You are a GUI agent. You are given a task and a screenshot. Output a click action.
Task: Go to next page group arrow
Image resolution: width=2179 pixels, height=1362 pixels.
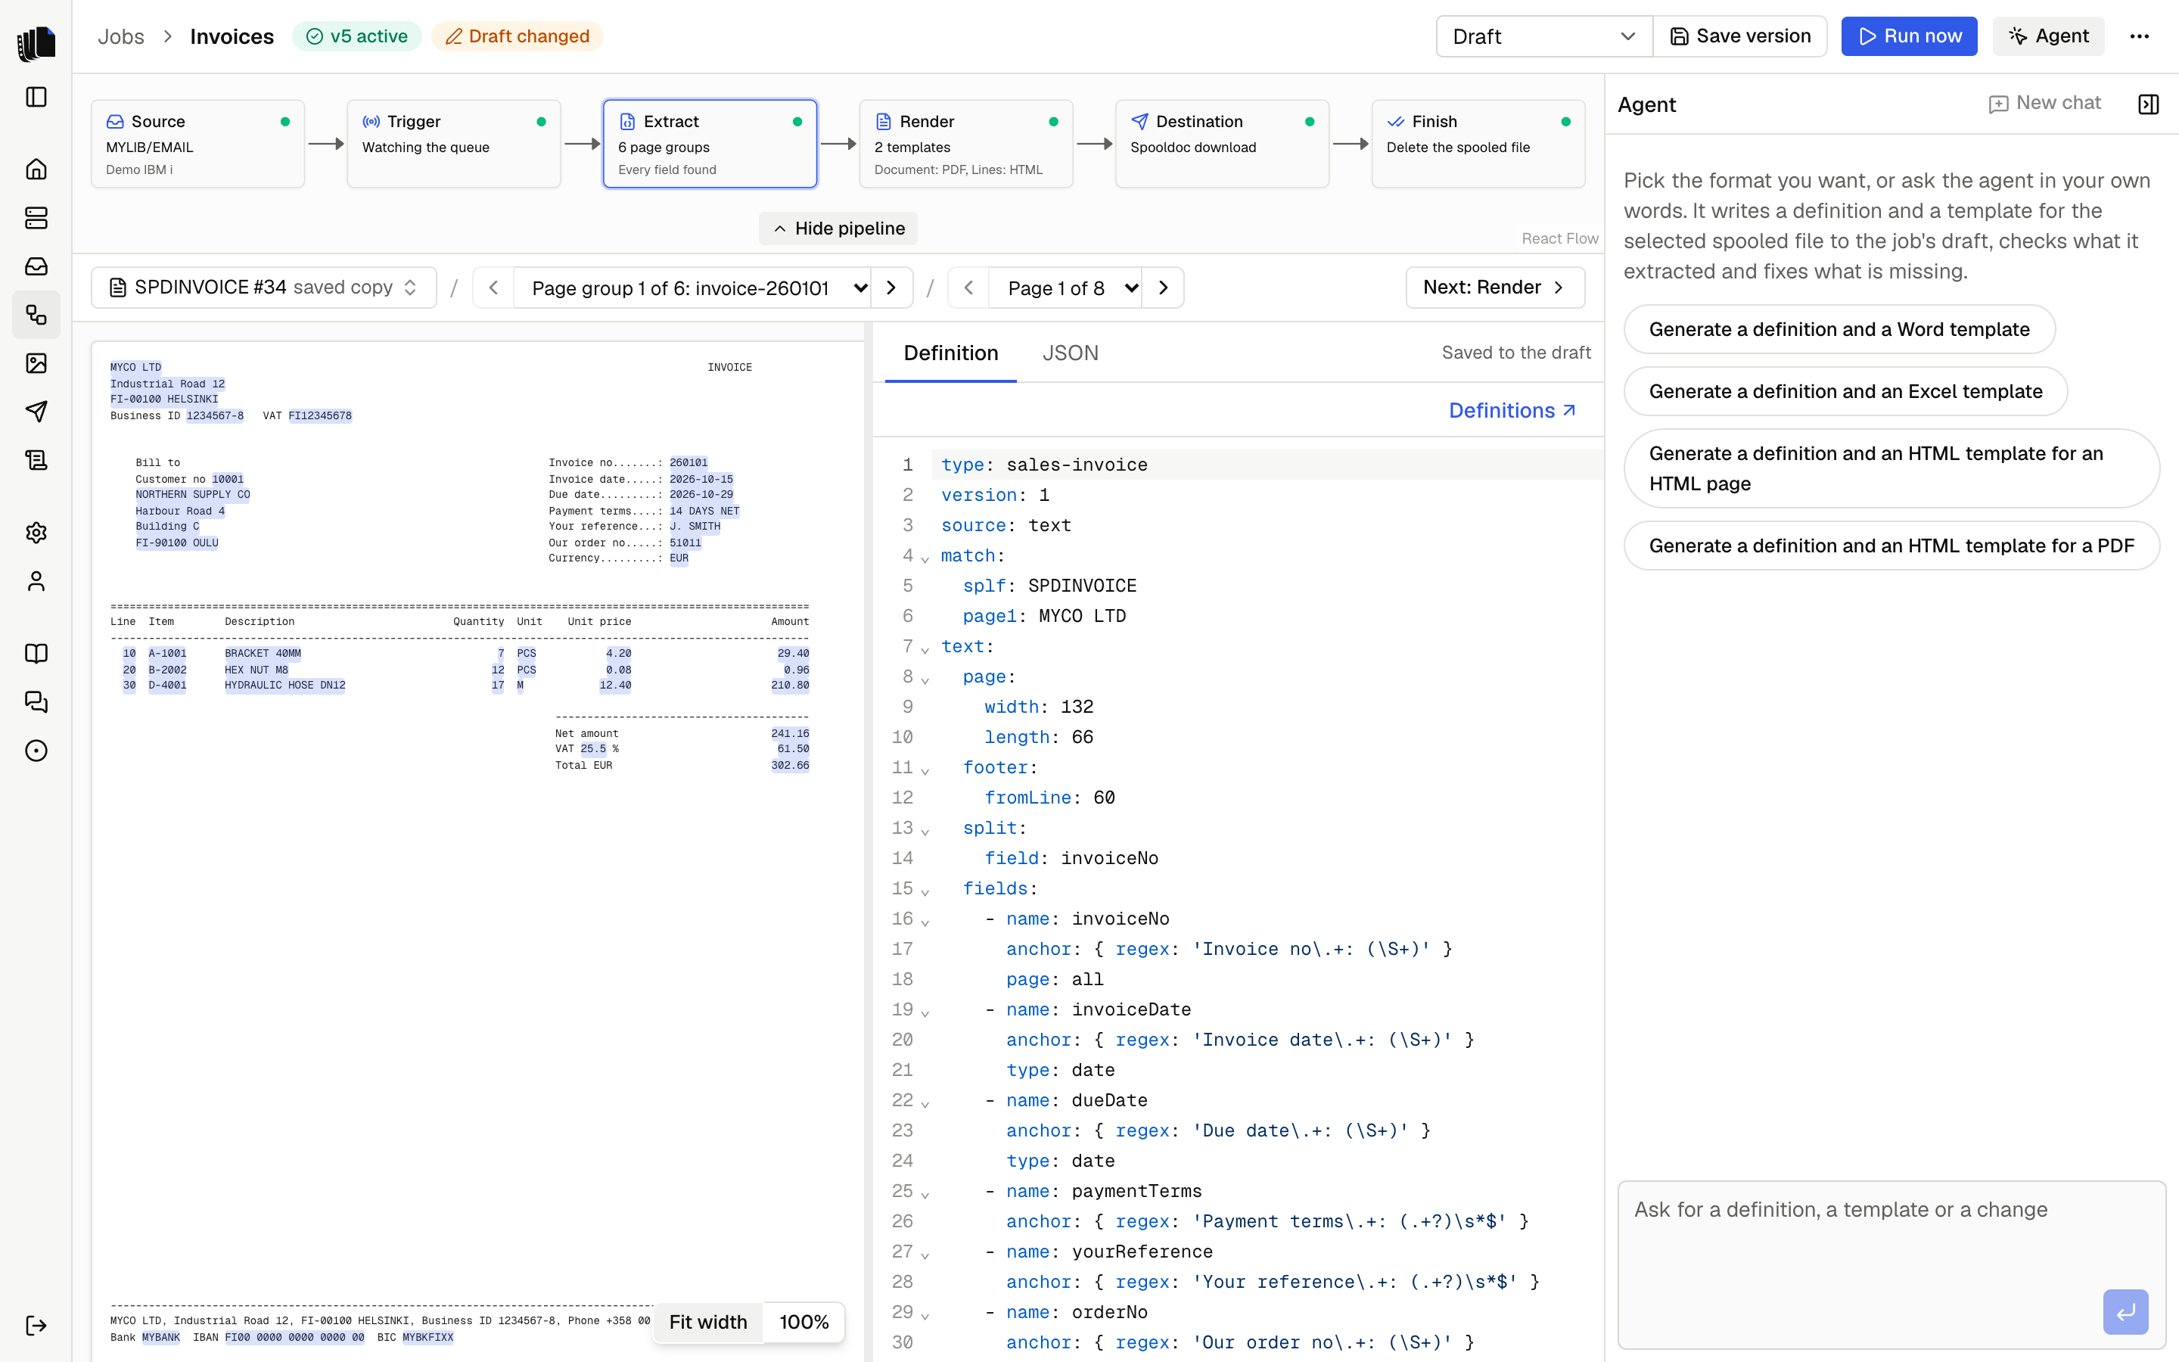click(891, 288)
